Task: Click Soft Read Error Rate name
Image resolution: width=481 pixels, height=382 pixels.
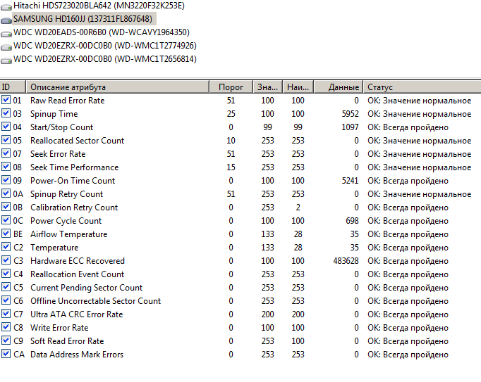Action: pyautogui.click(x=67, y=341)
